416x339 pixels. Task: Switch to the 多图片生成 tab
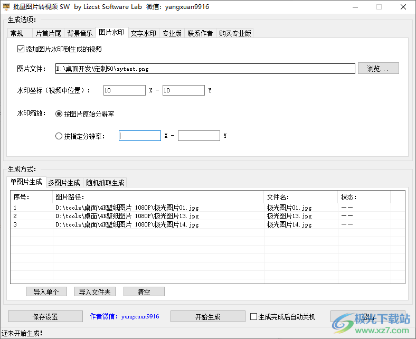64,183
